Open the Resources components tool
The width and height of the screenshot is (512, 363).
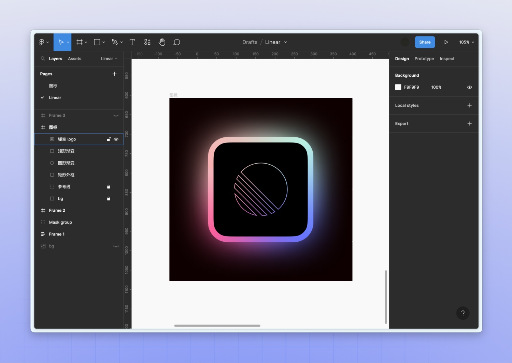tap(147, 42)
